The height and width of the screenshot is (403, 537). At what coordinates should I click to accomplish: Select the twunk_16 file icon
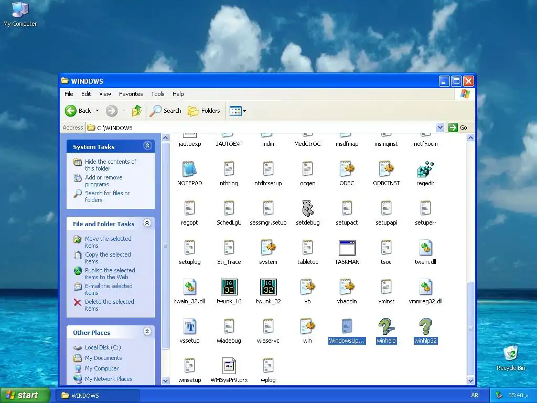(229, 287)
